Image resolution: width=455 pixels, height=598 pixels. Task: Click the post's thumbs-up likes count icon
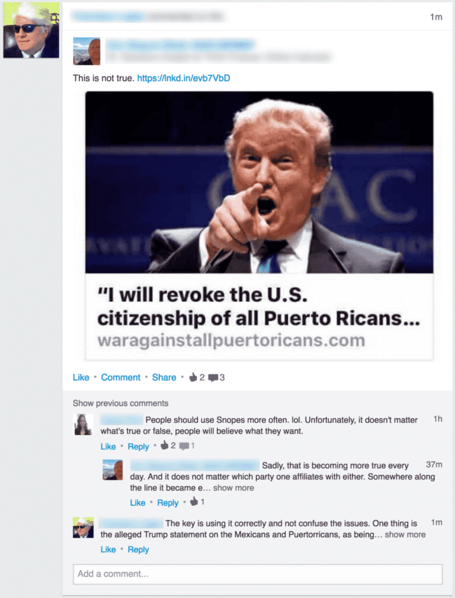pyautogui.click(x=193, y=377)
